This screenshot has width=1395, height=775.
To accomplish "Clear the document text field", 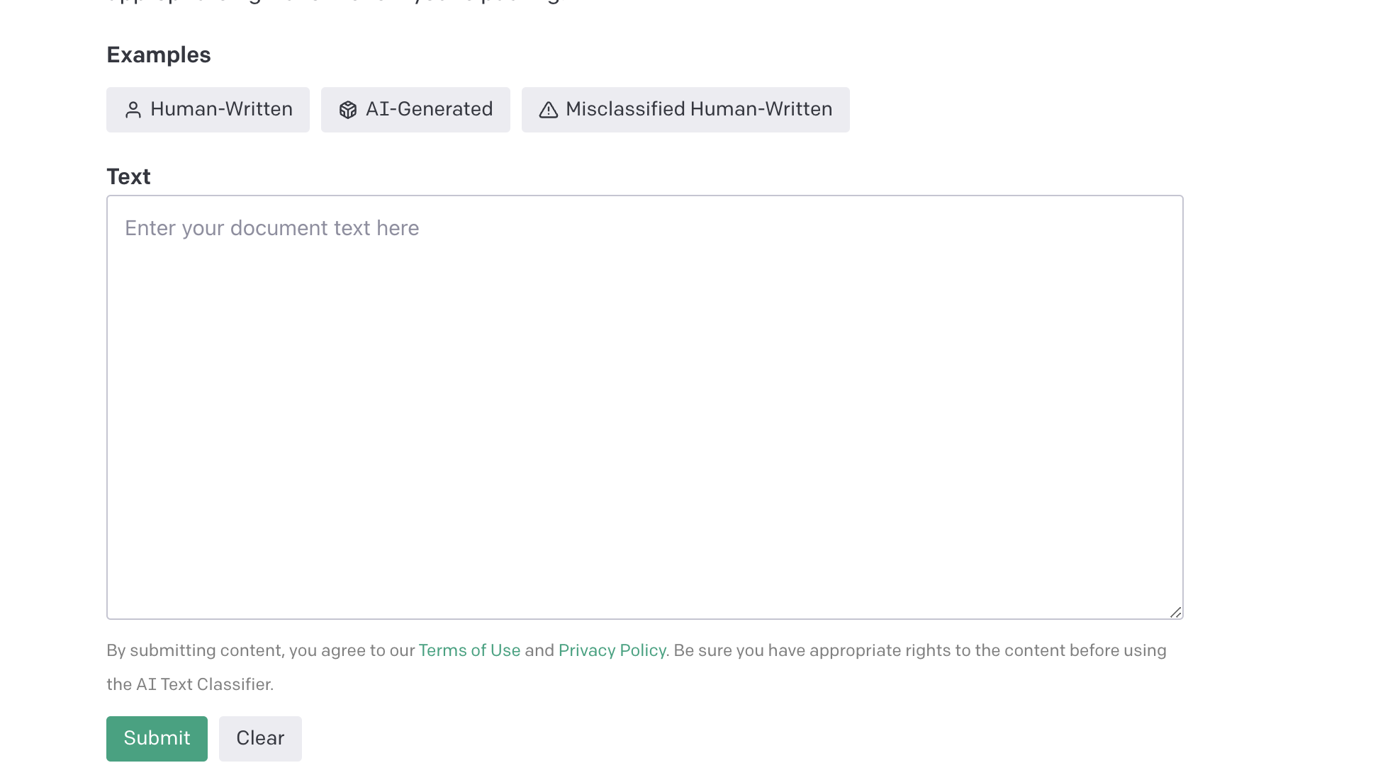I will point(259,737).
